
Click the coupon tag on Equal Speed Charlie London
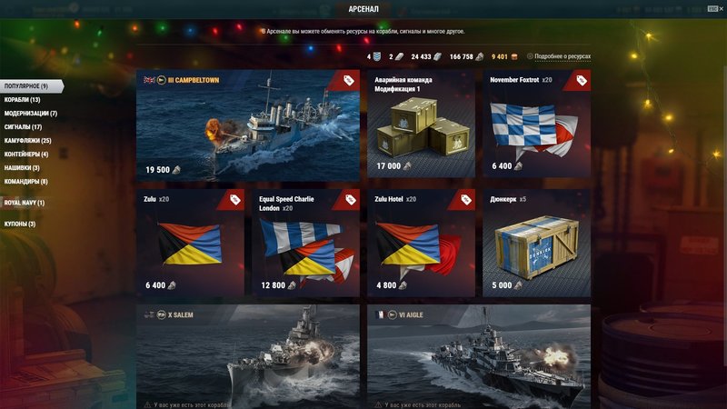tap(351, 199)
